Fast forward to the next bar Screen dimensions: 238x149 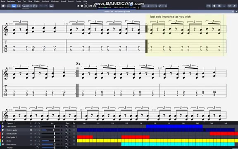pos(91,6)
